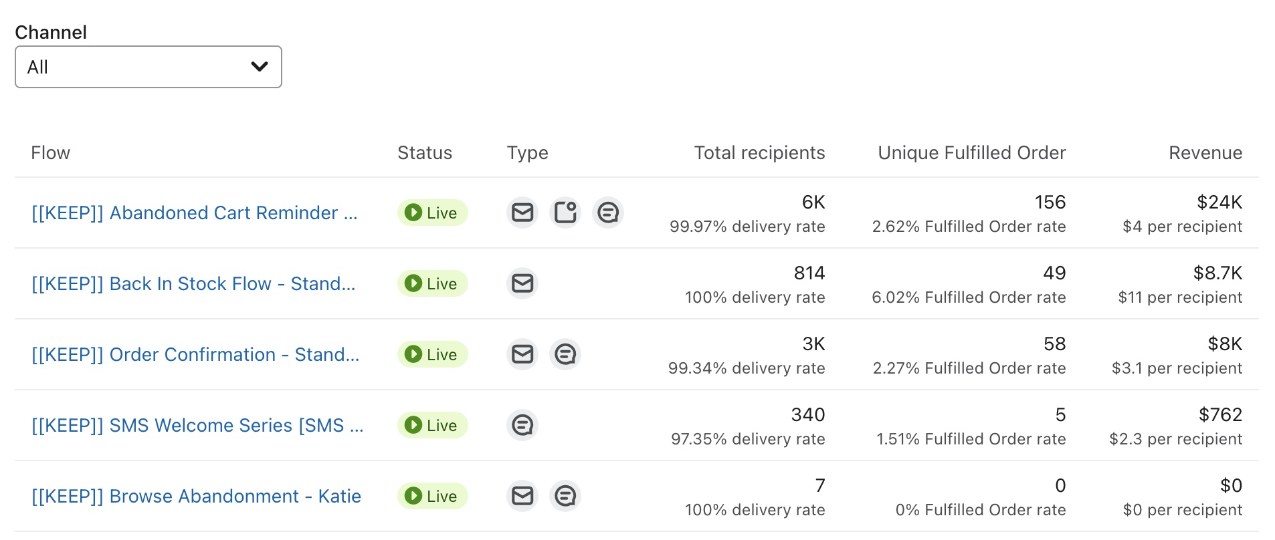Click SMS icon in Abandoned Cart Reminder row
This screenshot has height=540, width=1275.
pos(608,213)
